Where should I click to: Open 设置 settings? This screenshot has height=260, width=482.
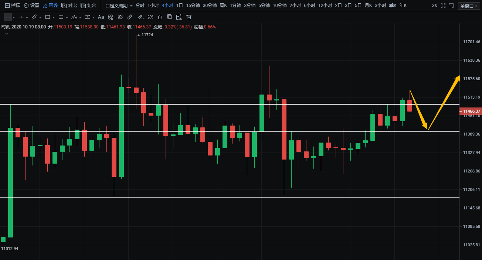click(31, 6)
